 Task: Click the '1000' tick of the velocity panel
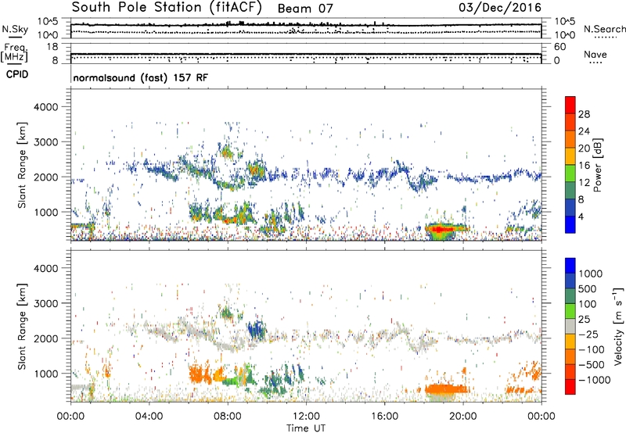coord(45,374)
